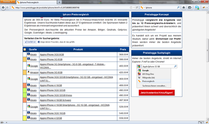Choose Suchmaschinen verwalten... menu entry
The image size is (209, 124).
point(154,86)
